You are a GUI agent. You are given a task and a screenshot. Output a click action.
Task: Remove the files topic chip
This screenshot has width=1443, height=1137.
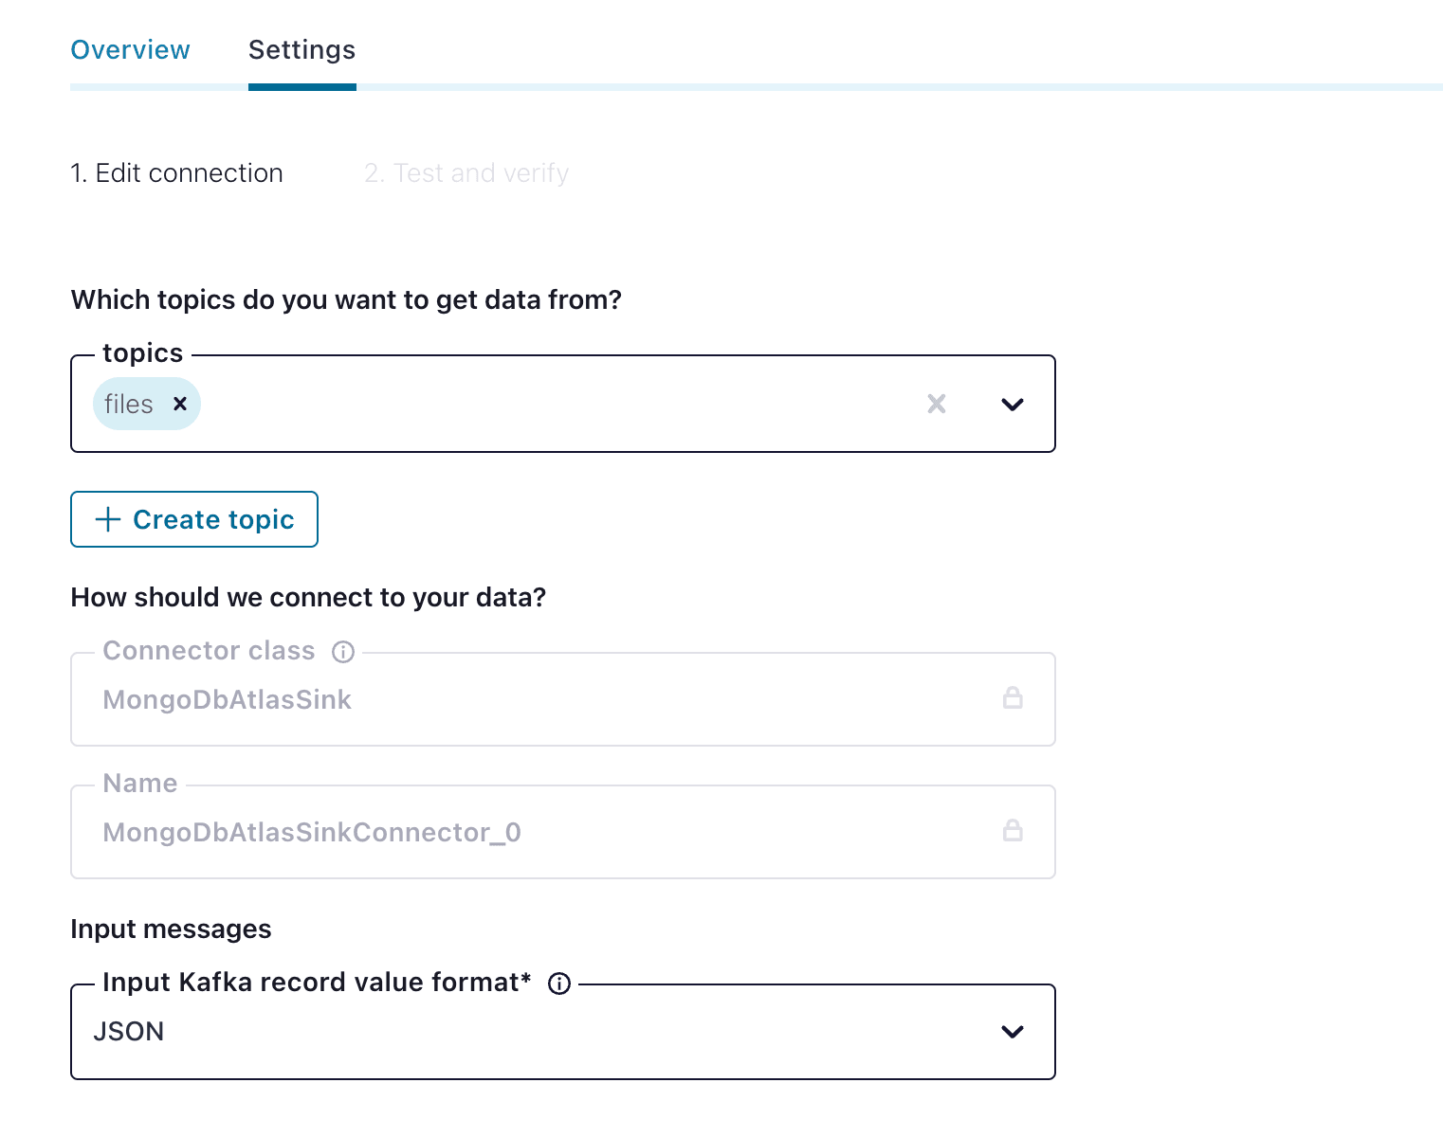coord(180,405)
